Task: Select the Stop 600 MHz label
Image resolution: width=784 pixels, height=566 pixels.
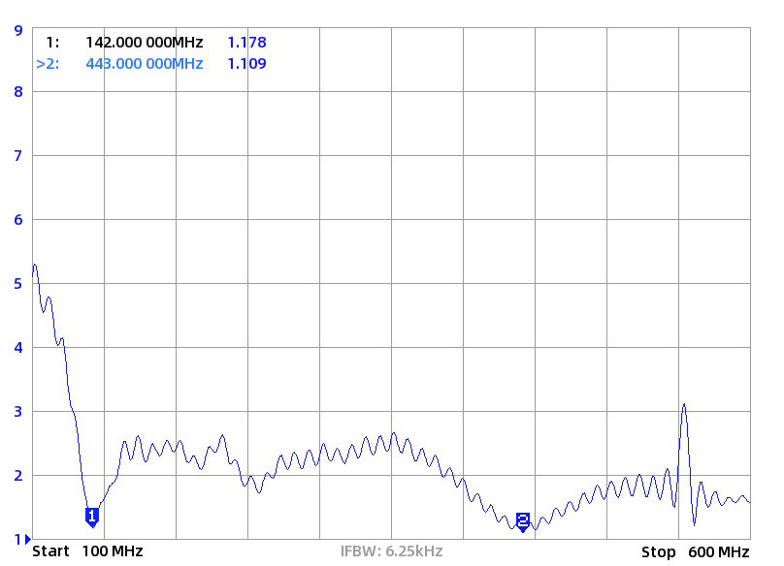Action: coord(696,552)
